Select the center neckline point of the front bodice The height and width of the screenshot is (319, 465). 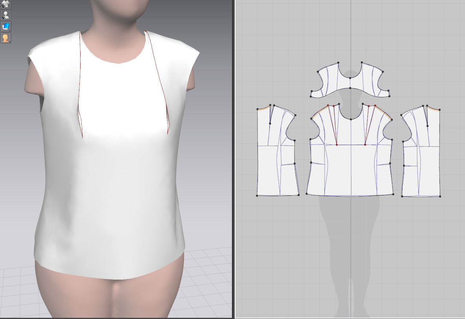(x=351, y=119)
